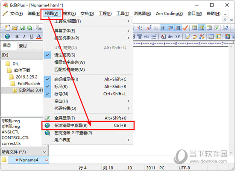Open the 工具(T) menu
This screenshot has width=235, height=171.
coord(123,14)
